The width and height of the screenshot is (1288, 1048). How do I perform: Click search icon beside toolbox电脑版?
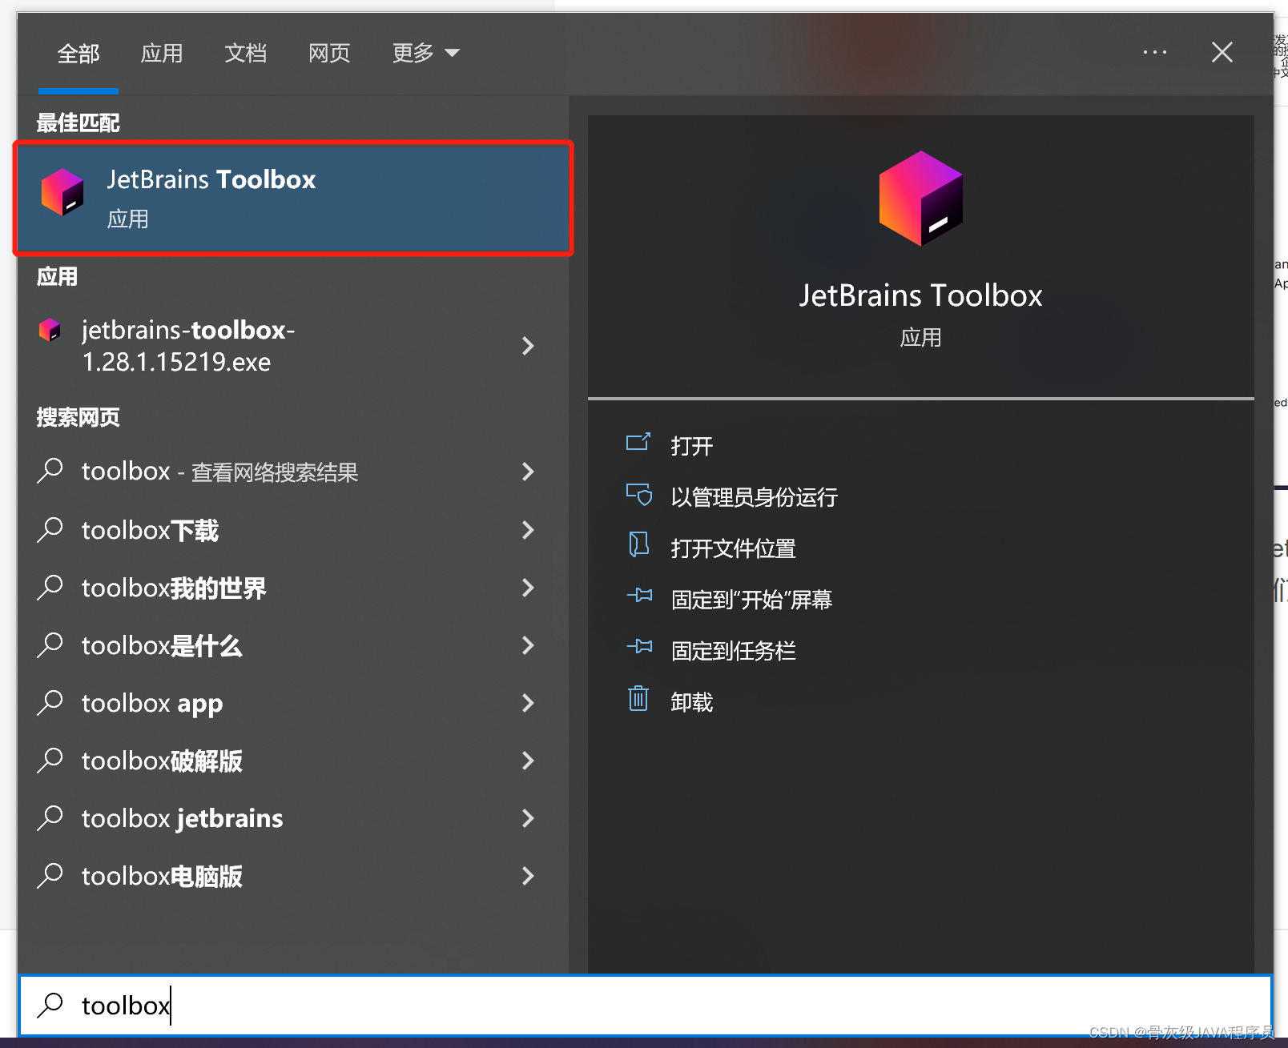[x=50, y=875]
